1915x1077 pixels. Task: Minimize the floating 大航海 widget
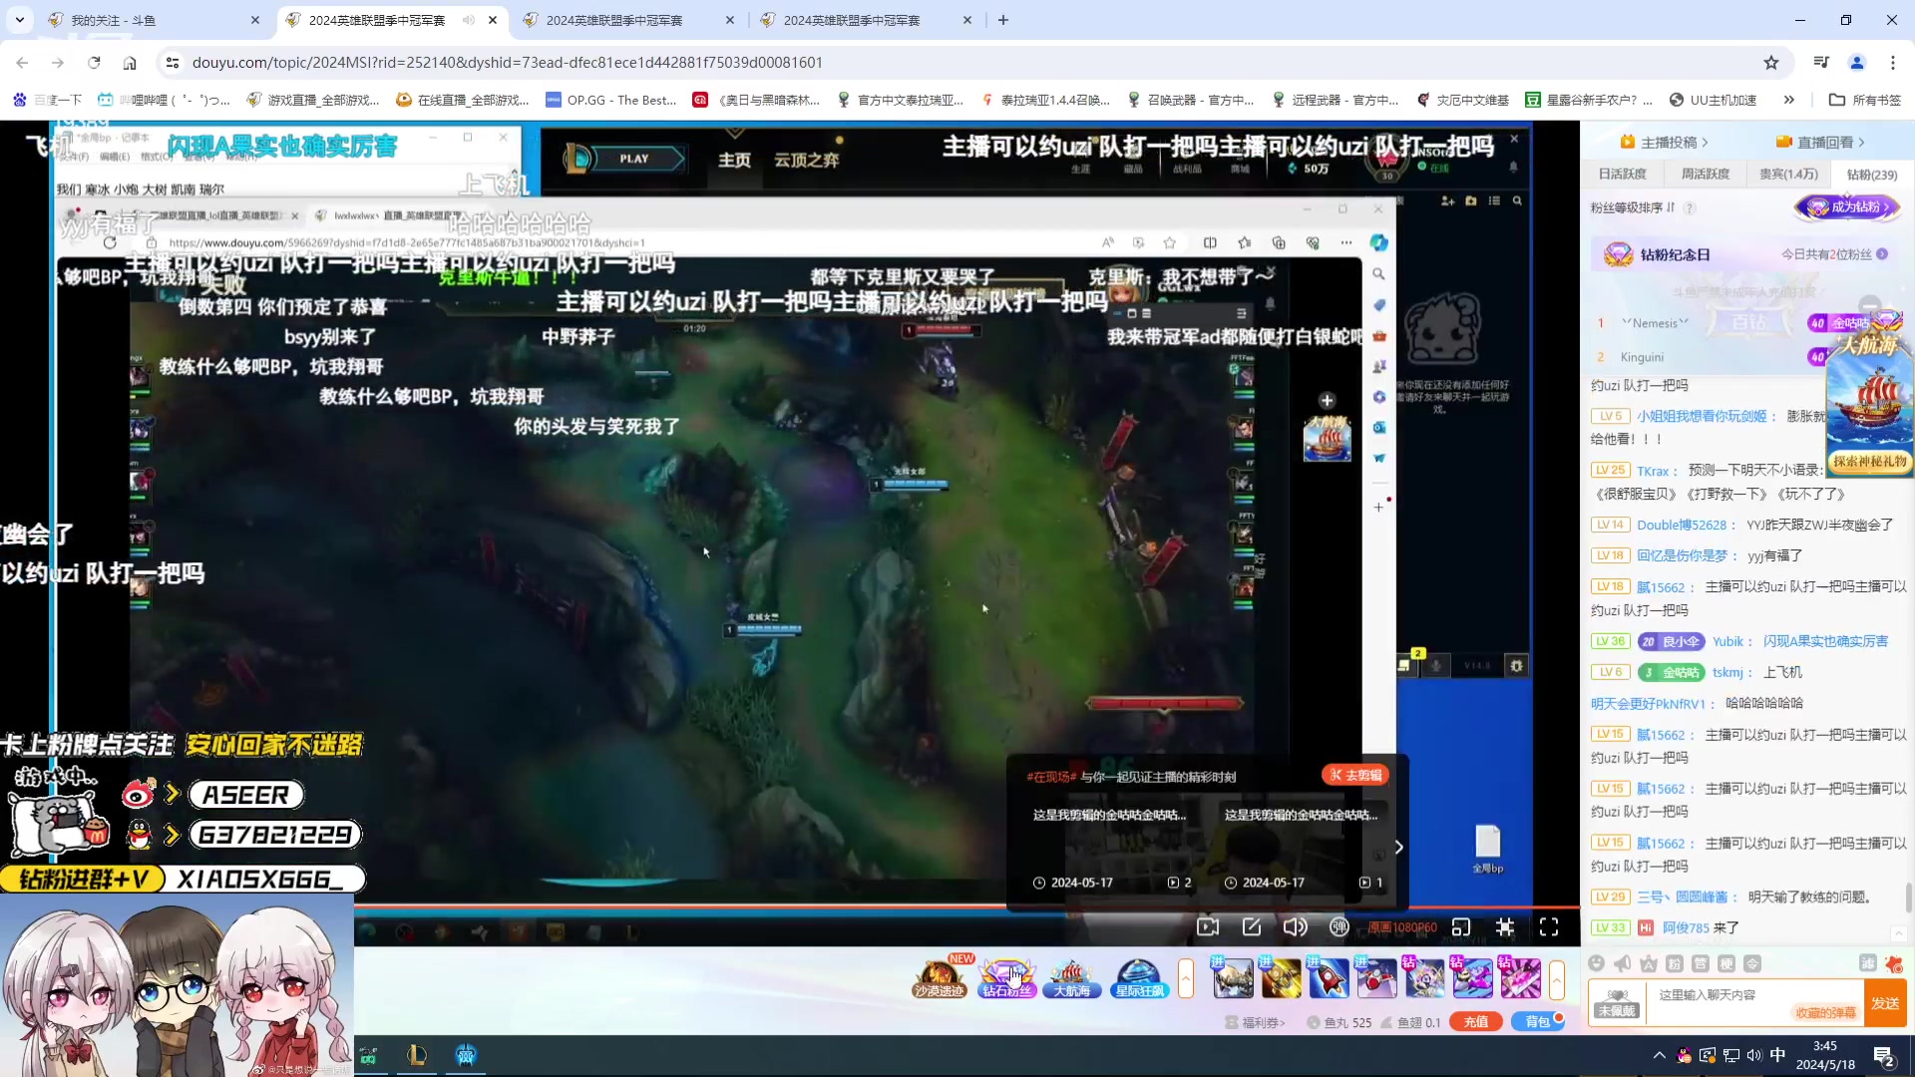coord(1870,305)
